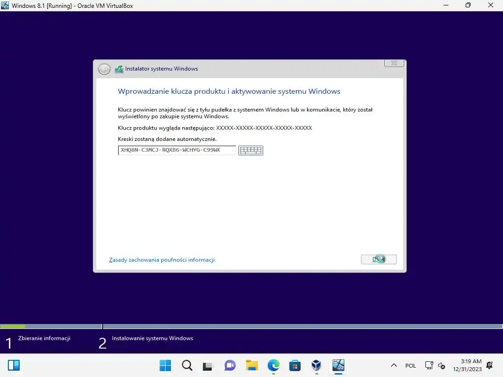Click the Windows Setup icon in installer title

tap(119, 69)
